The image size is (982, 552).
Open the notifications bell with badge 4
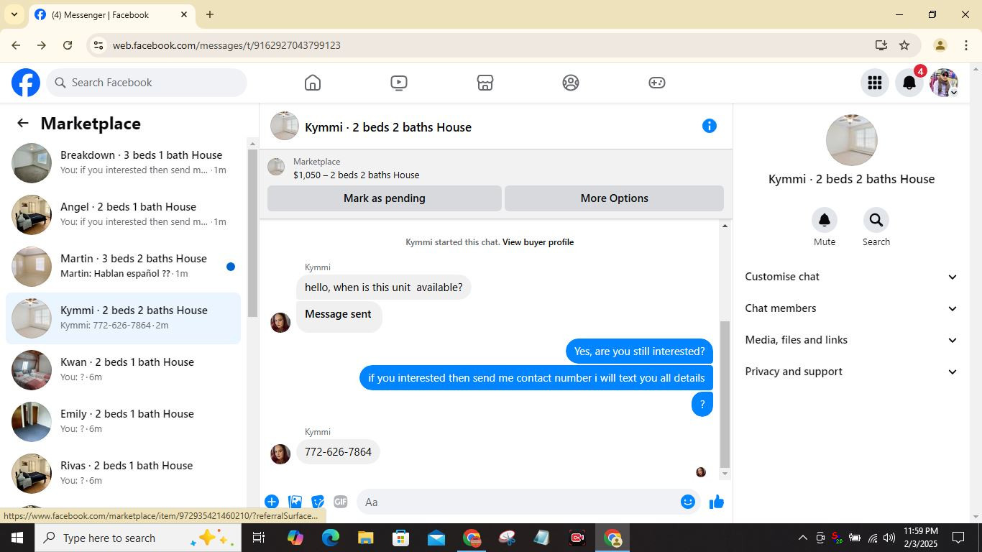pyautogui.click(x=909, y=83)
